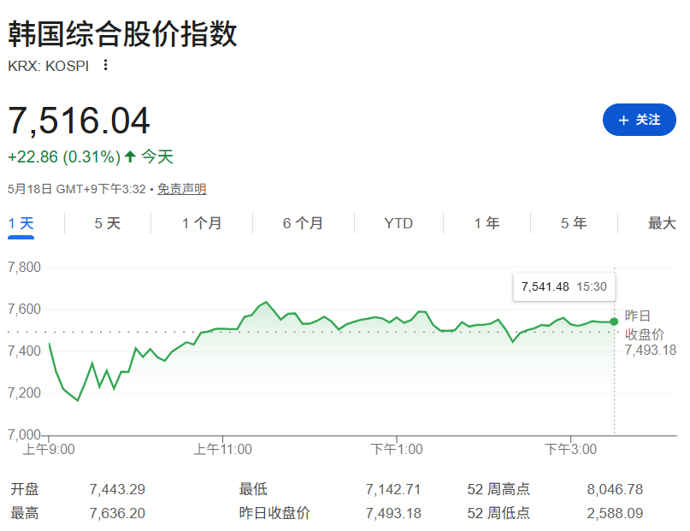Click the 52 周低点 label

(498, 513)
